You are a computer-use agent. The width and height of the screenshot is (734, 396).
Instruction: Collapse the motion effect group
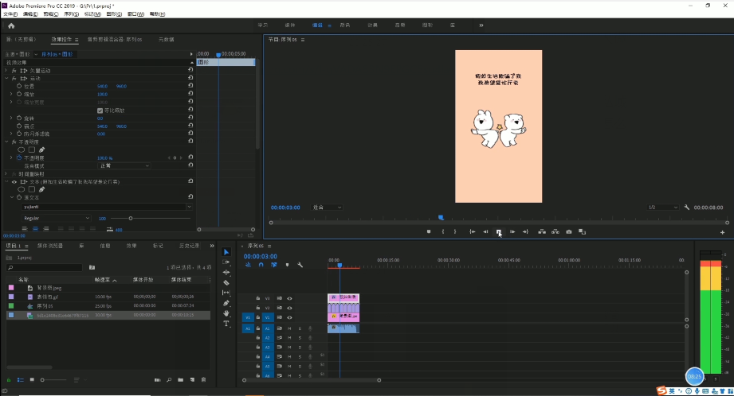click(x=6, y=79)
